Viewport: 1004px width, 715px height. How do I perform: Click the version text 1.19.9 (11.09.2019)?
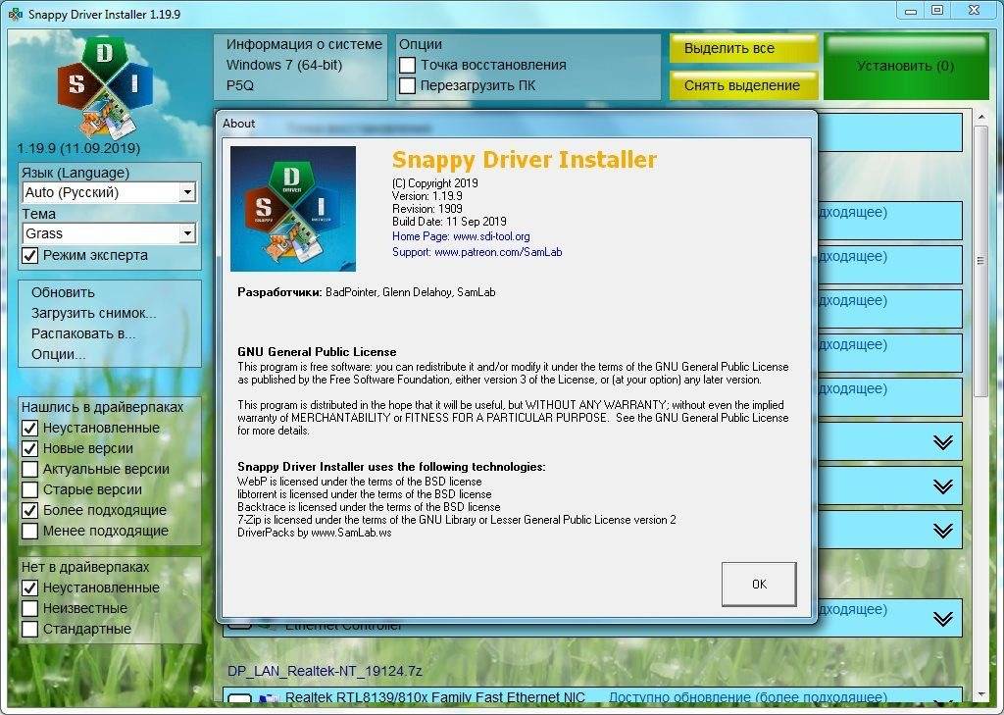[x=78, y=148]
